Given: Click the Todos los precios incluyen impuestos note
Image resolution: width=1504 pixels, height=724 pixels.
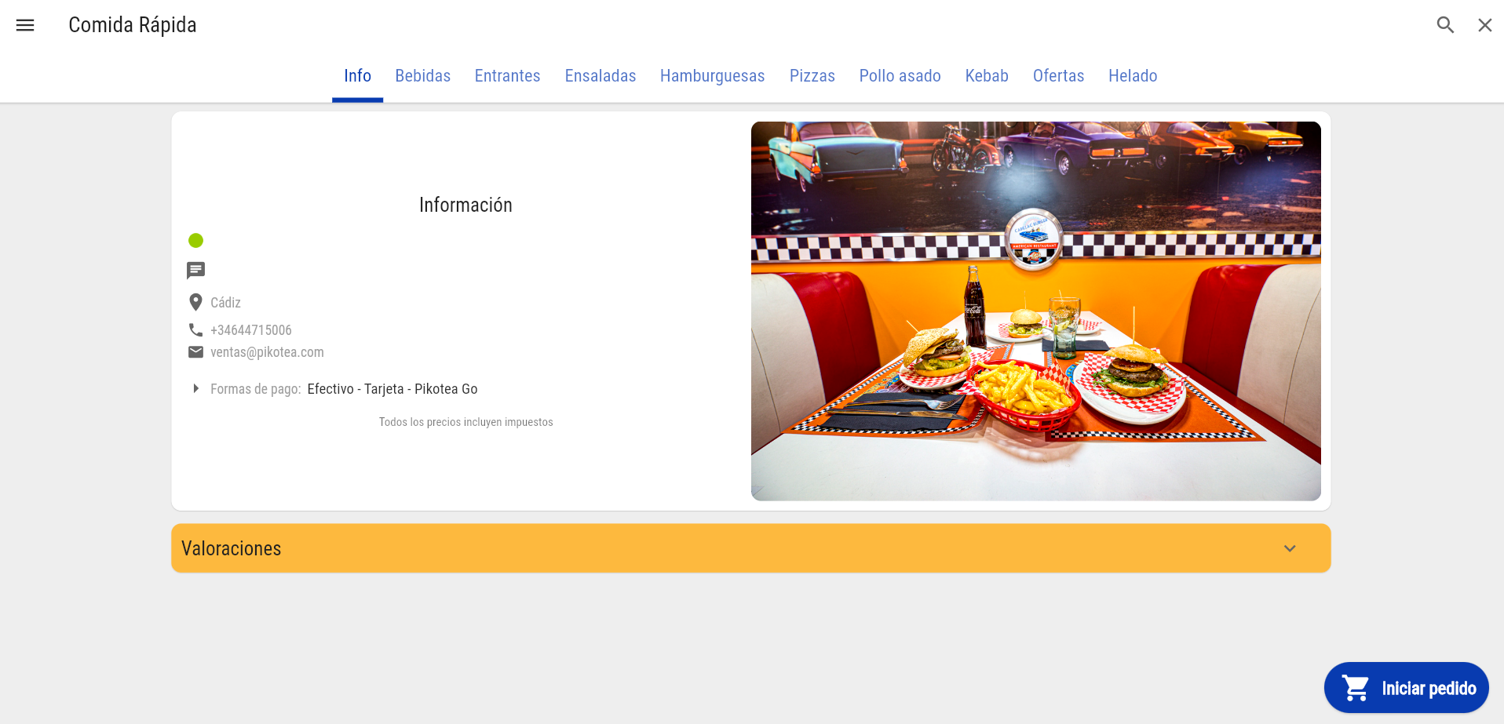Looking at the screenshot, I should pyautogui.click(x=466, y=422).
